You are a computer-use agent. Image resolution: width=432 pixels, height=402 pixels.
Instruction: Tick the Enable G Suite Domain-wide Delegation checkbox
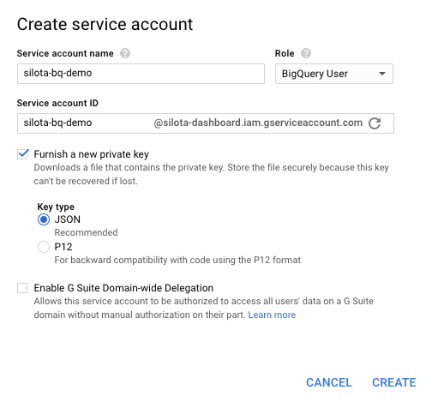point(22,288)
